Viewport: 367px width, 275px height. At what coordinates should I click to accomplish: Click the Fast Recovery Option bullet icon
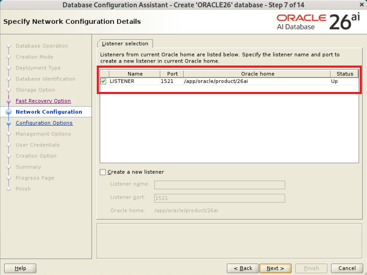(x=9, y=101)
